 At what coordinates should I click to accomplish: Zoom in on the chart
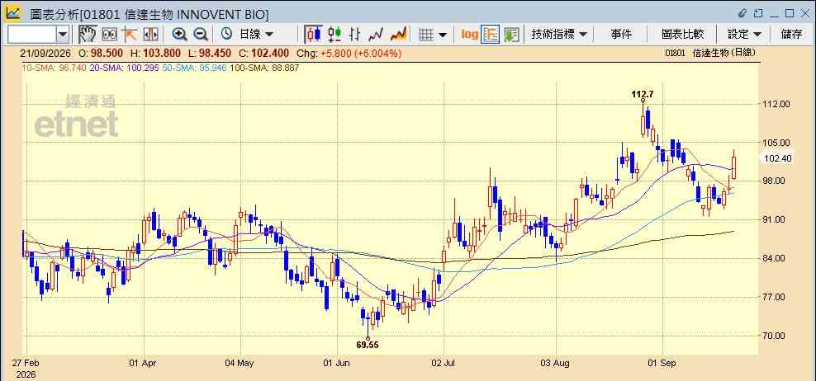pos(179,35)
